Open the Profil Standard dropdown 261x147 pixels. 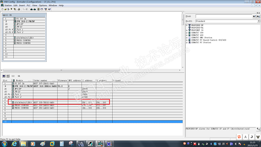click(258, 21)
